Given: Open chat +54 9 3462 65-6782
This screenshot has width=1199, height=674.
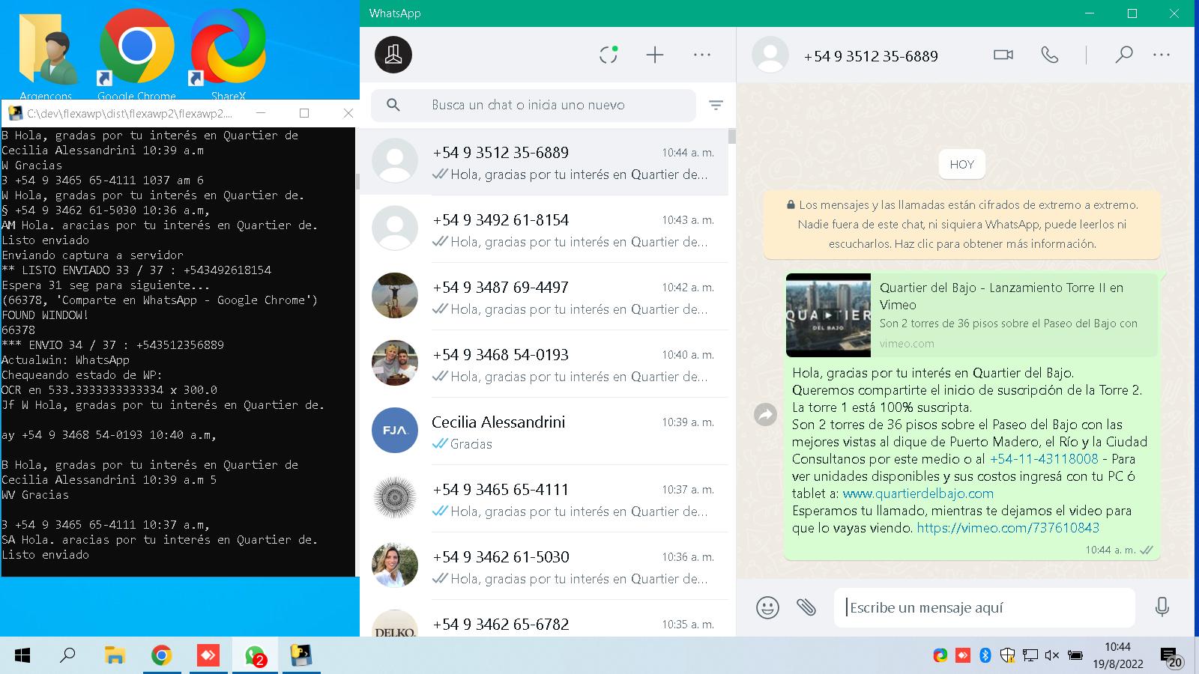Looking at the screenshot, I should pos(544,619).
